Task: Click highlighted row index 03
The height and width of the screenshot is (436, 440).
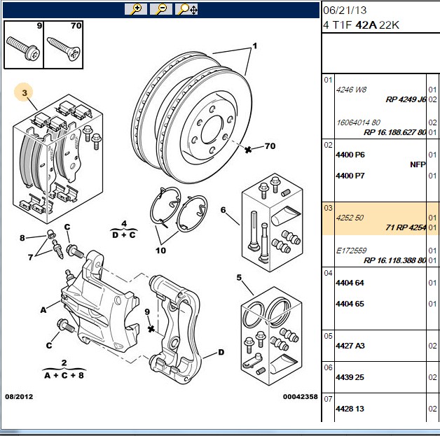Action: click(x=328, y=208)
